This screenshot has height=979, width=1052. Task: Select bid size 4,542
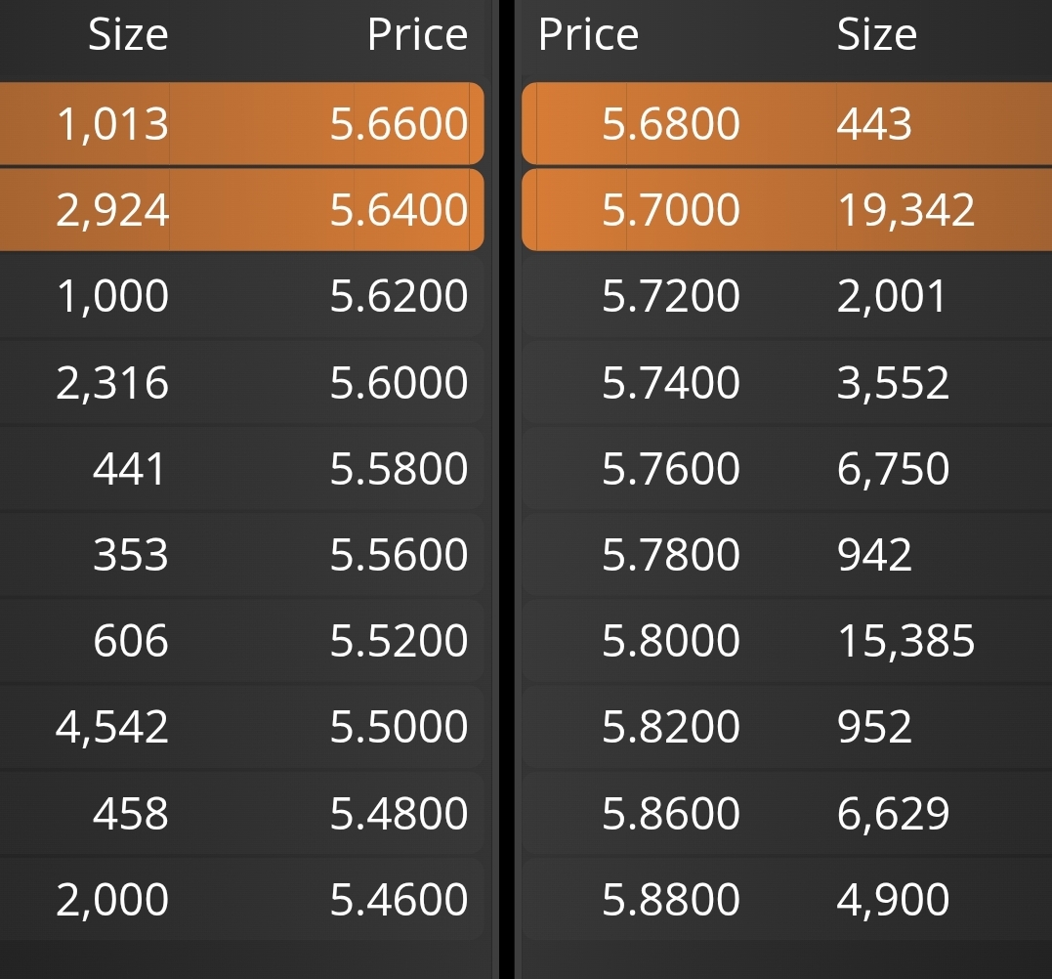112,727
